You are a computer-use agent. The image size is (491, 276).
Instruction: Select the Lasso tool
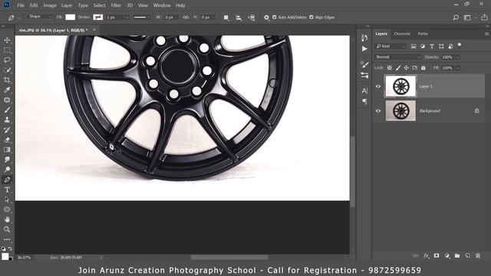[7, 60]
